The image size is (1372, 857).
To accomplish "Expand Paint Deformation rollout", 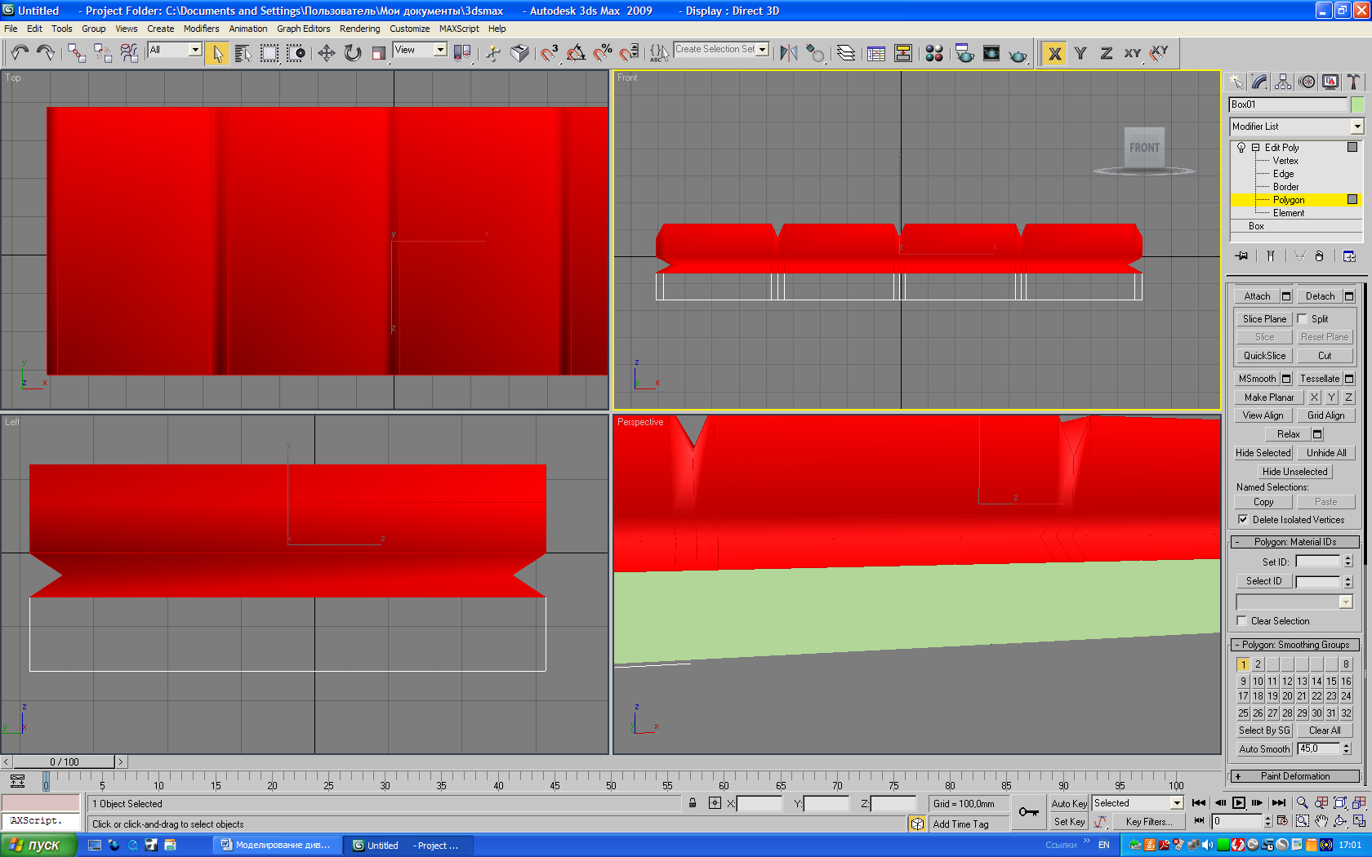I will point(1295,776).
